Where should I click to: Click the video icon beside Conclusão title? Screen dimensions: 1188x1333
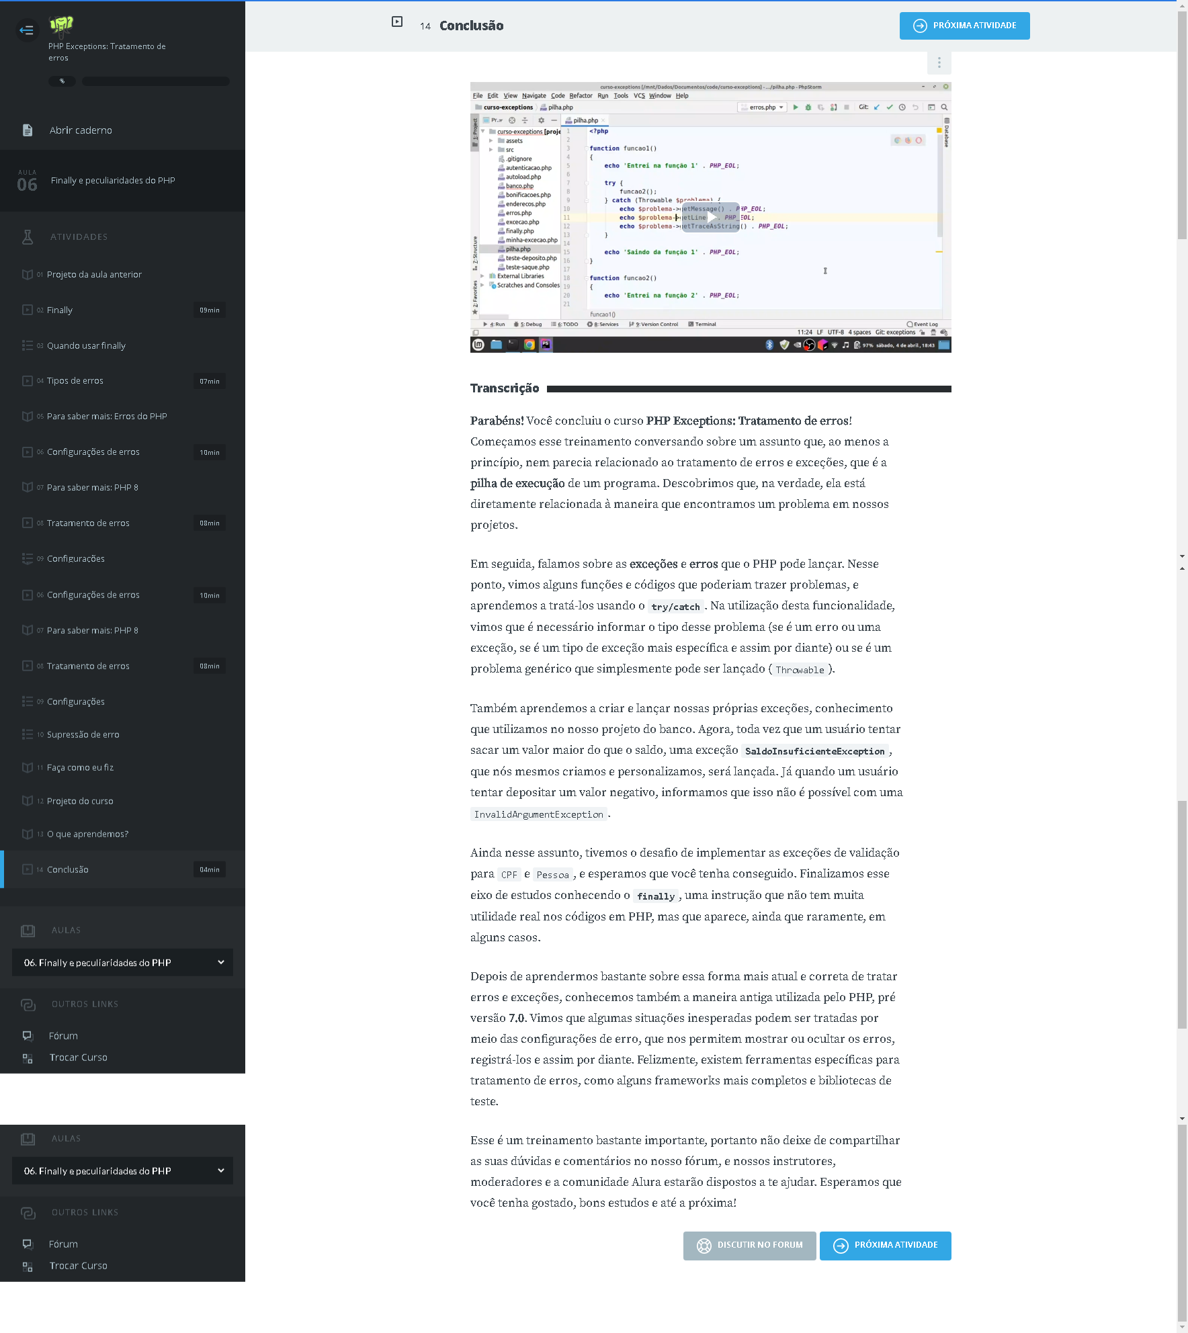click(x=397, y=22)
